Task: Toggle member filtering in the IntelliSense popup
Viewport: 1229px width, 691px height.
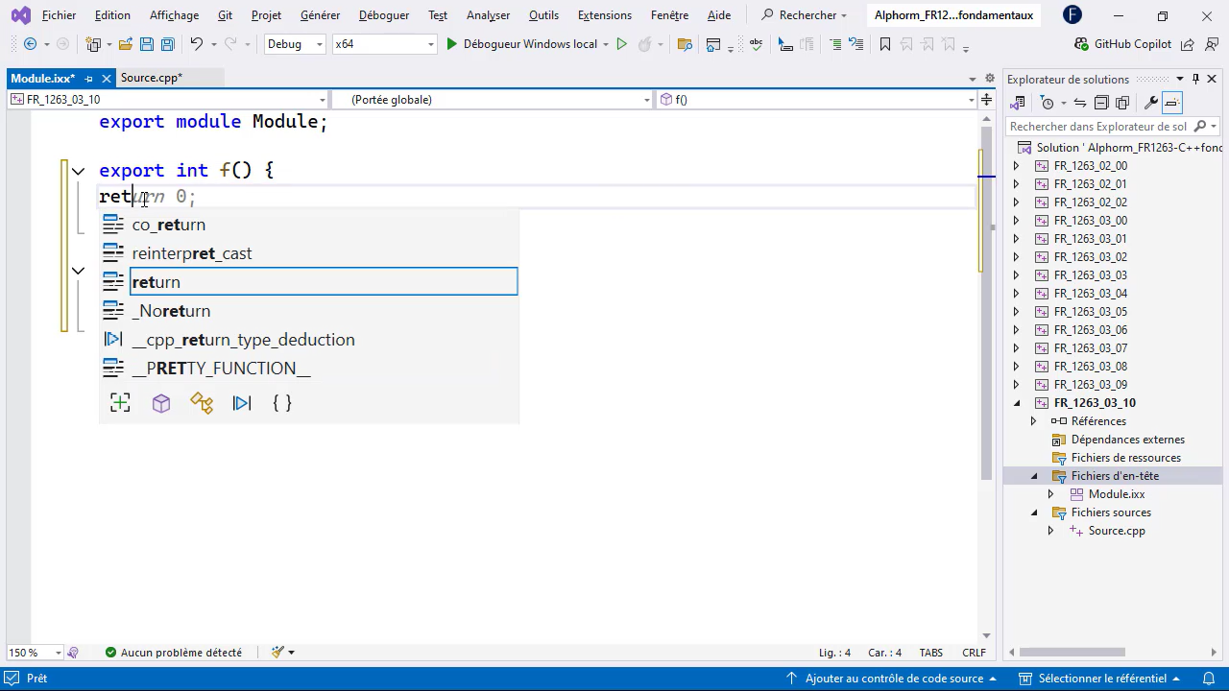Action: (120, 403)
